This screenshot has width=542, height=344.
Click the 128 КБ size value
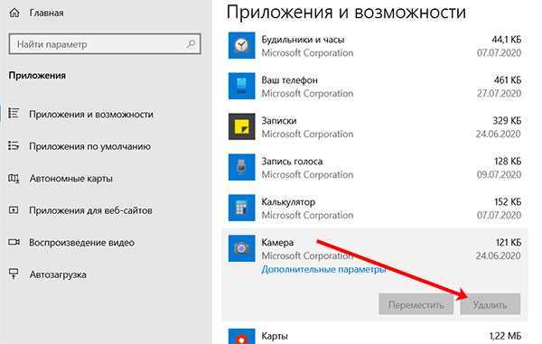coord(508,162)
